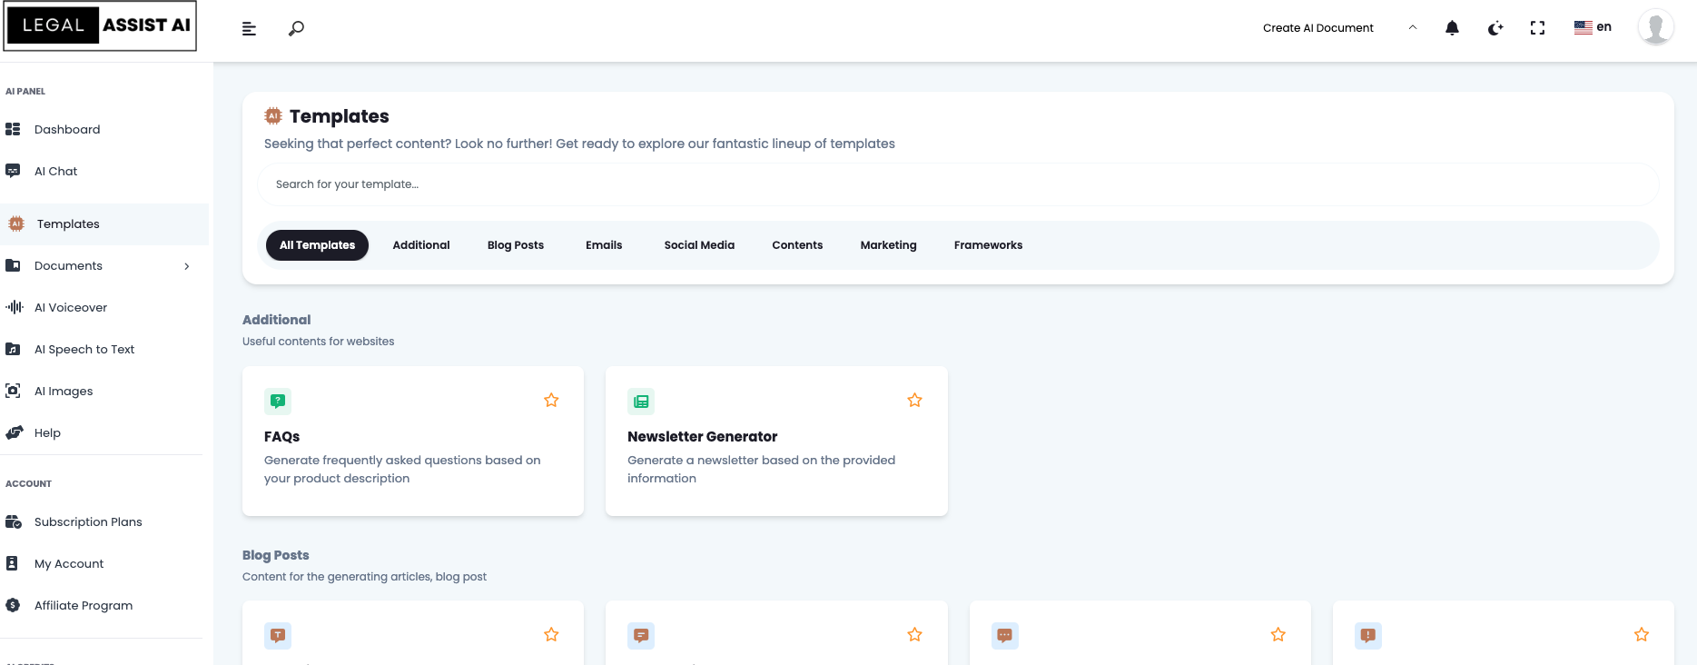Switch to the Frameworks tab

tap(988, 245)
